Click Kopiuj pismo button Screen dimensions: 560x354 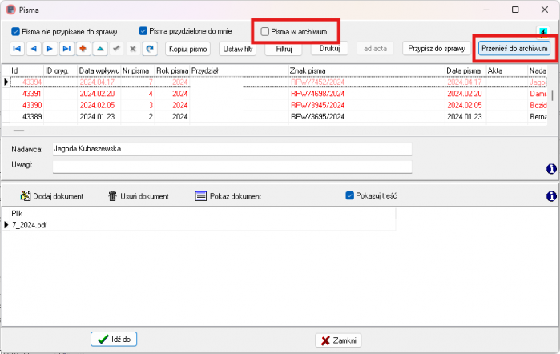click(x=187, y=49)
